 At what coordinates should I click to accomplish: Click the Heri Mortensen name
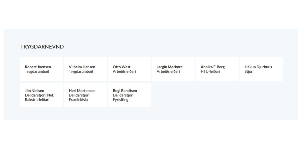[82, 90]
